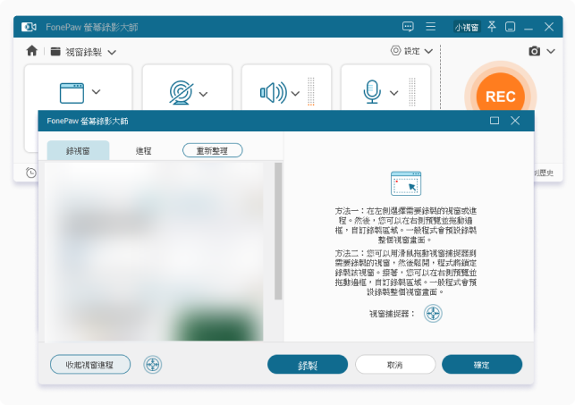The image size is (575, 405).
Task: Click the 視窗捕捉器 crosshair icon on right
Action: click(x=433, y=314)
